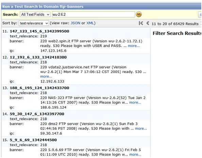Viewport: 202px width, 158px height.
Task: Select result title 59_30_147_6_1342397700
Action: pyautogui.click(x=37, y=114)
